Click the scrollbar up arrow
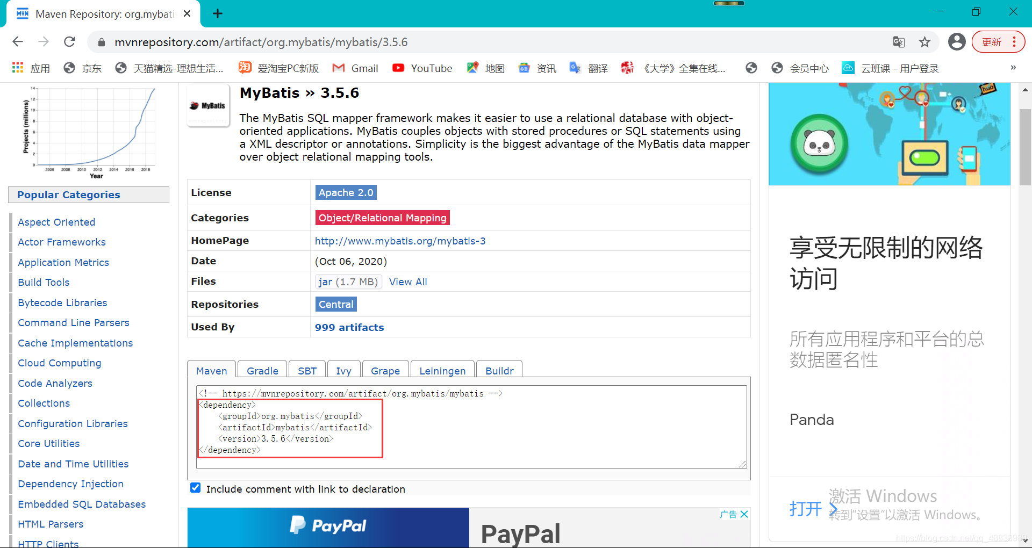This screenshot has width=1032, height=548. (x=1025, y=90)
